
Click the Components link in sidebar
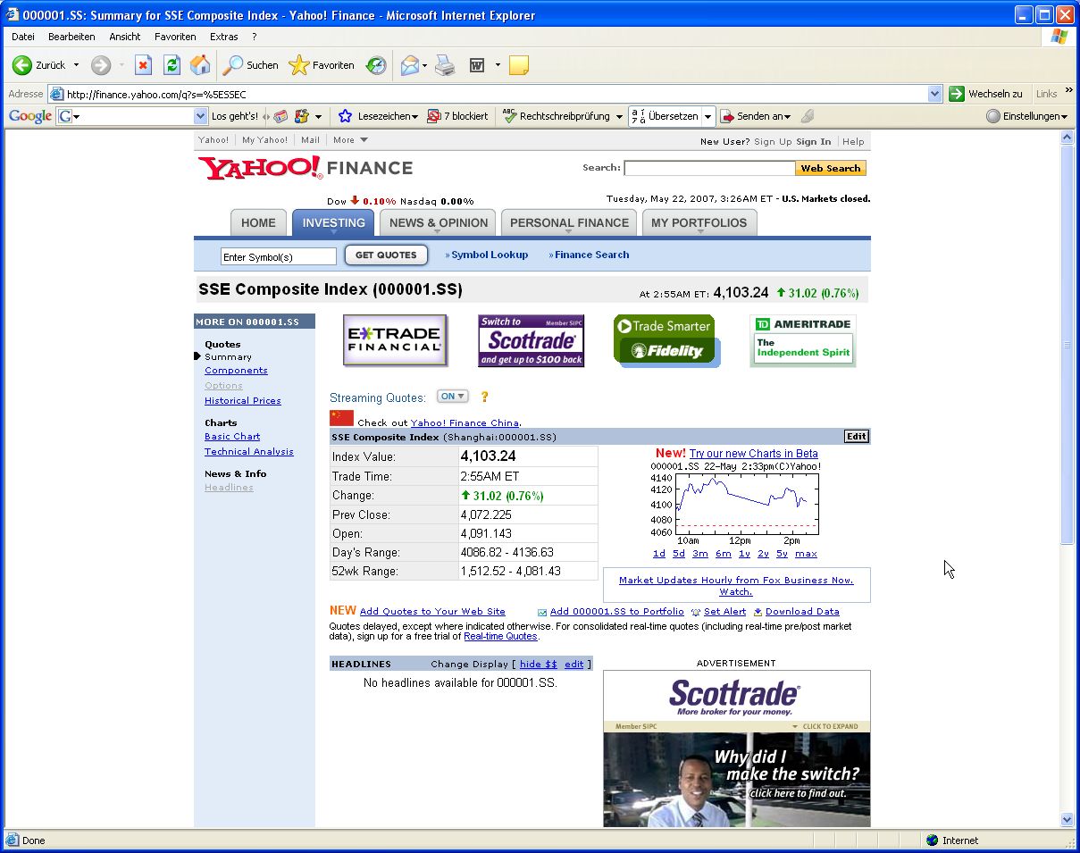tap(236, 371)
